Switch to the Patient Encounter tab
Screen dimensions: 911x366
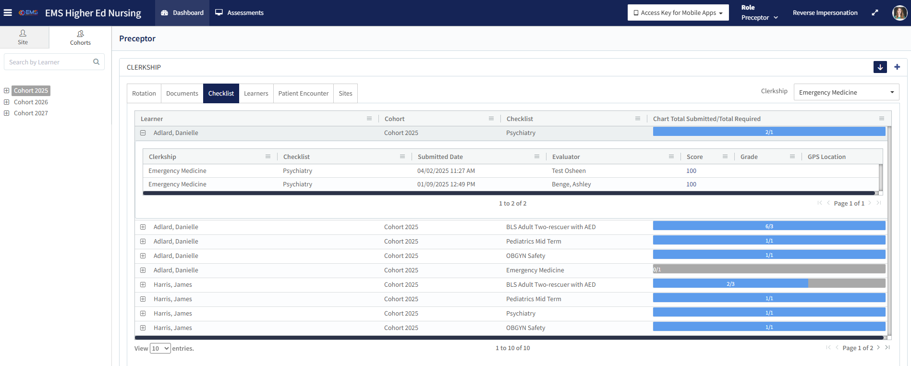click(303, 94)
